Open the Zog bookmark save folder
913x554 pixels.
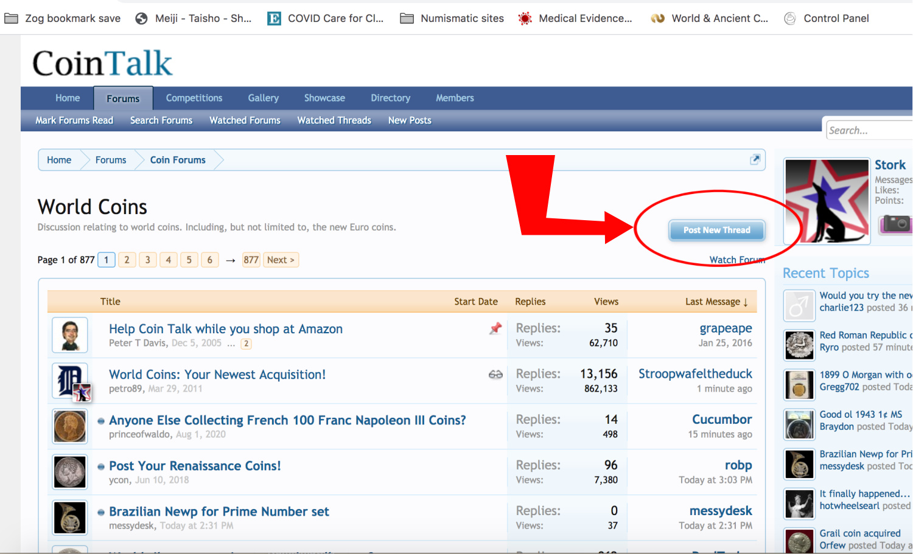tap(63, 18)
